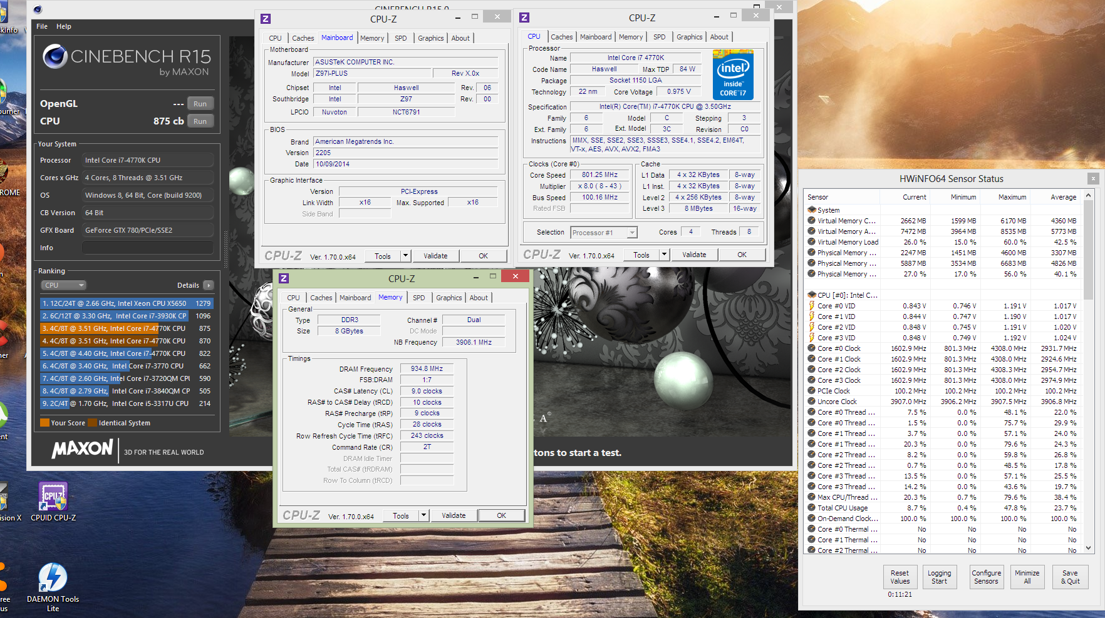Open the CPU ranking type dropdown
This screenshot has width=1105, height=618.
coord(64,285)
